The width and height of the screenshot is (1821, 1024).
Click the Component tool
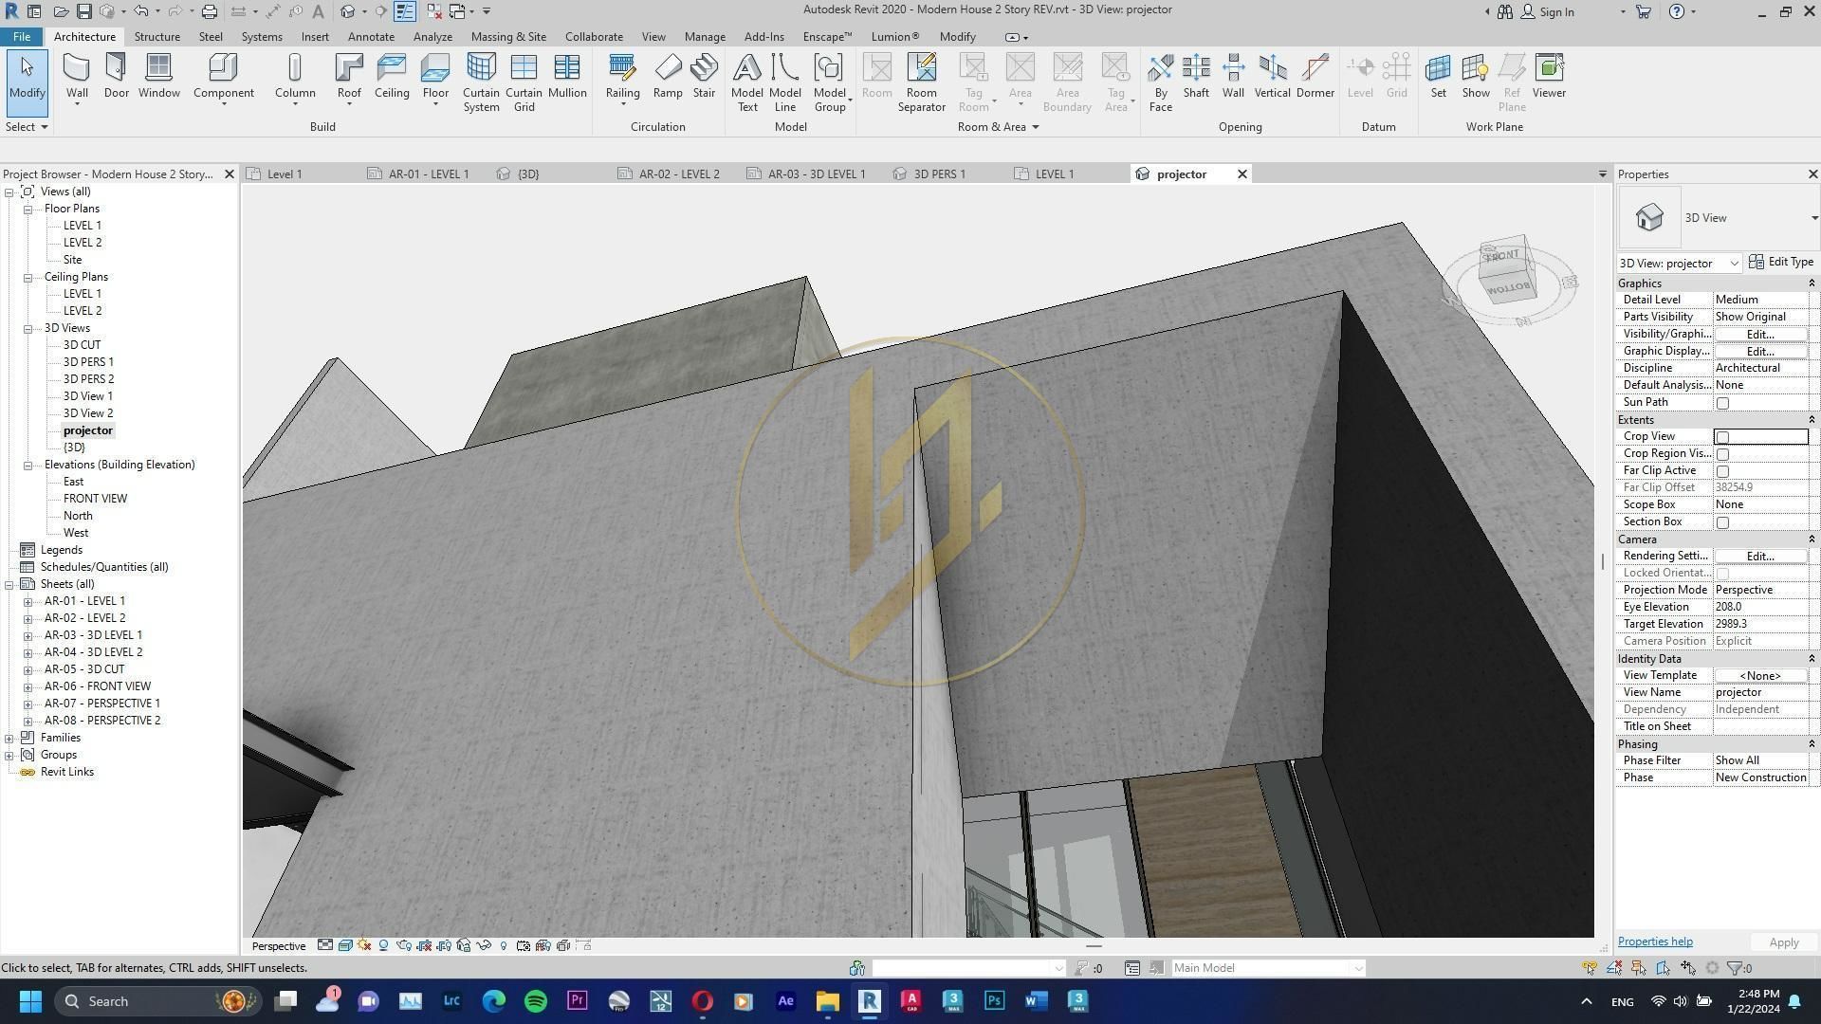coord(223,77)
